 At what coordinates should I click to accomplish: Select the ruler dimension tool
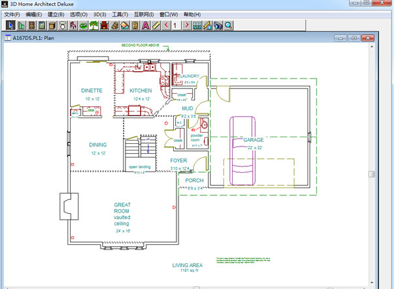tap(156, 25)
